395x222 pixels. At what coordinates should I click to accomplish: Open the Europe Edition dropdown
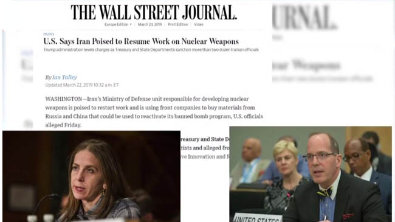click(x=118, y=24)
